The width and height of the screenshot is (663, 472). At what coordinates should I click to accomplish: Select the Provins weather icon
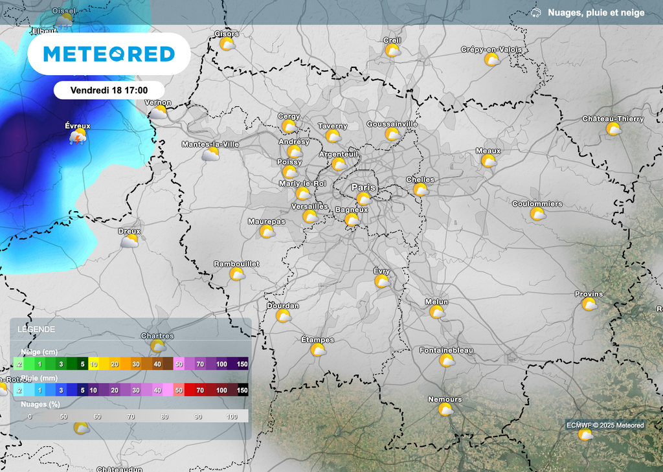point(589,304)
